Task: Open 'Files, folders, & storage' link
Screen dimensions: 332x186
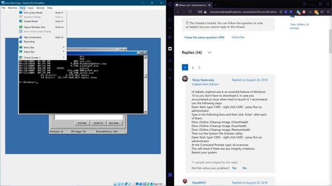Action: point(299,26)
